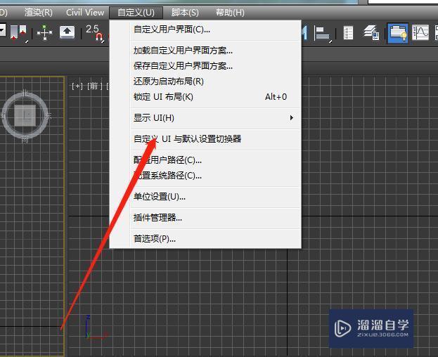Choose 还原为启动布局(R)
438x357 pixels.
[205, 82]
